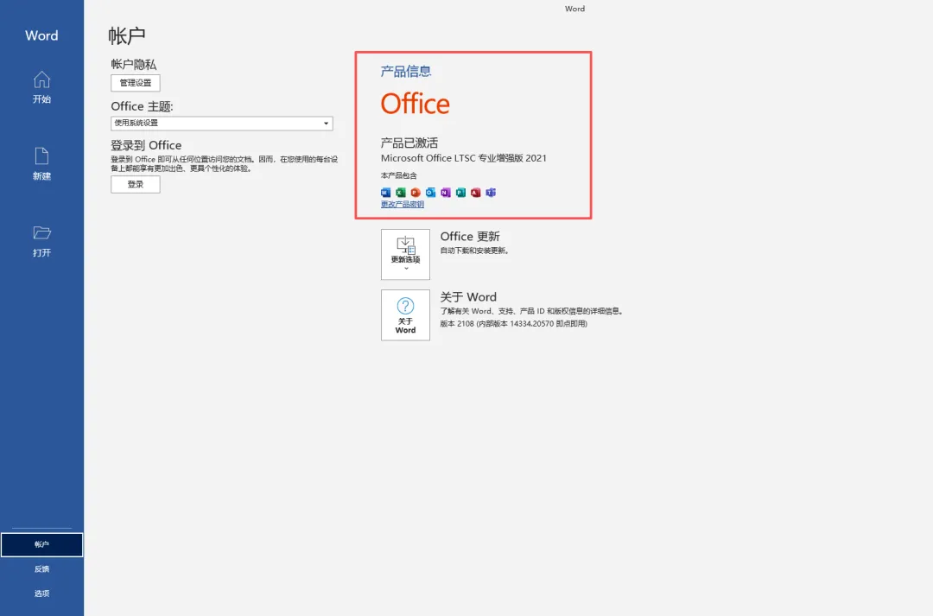Click the 版本 2108 version text
Viewport: 933px width, 616px height.
tap(513, 324)
